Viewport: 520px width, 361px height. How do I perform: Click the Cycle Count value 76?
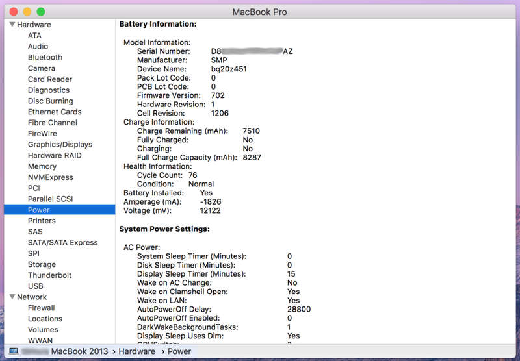192,175
